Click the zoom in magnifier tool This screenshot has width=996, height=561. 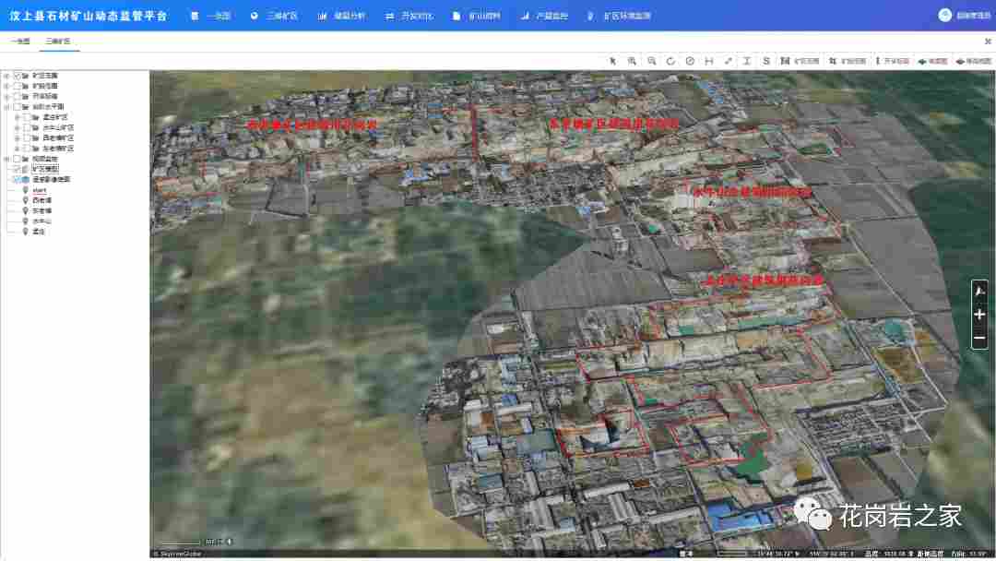(632, 61)
